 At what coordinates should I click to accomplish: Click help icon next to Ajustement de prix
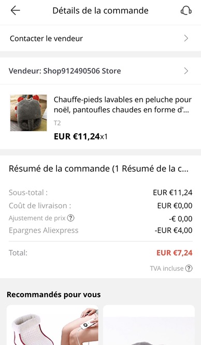70,218
